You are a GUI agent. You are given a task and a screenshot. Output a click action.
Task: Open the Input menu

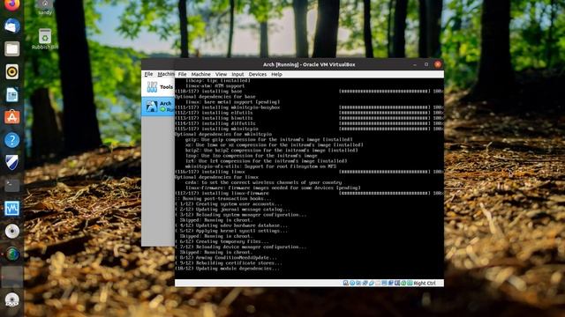[x=237, y=74]
